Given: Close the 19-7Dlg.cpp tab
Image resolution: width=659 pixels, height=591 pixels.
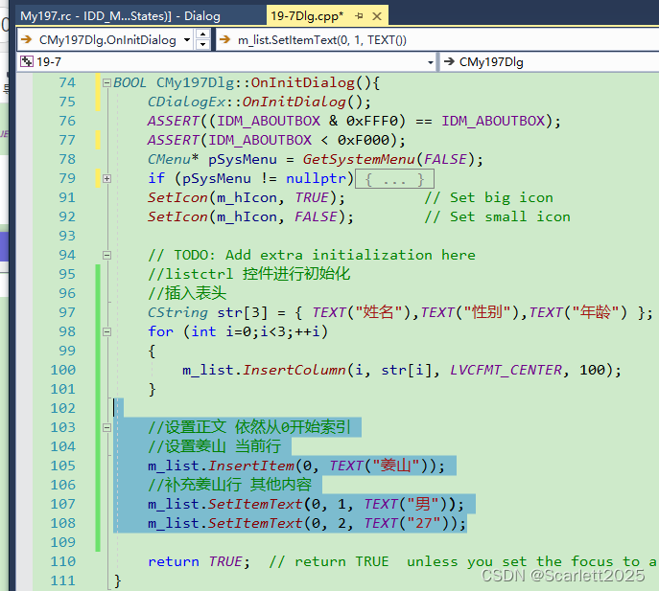Looking at the screenshot, I should pyautogui.click(x=377, y=16).
